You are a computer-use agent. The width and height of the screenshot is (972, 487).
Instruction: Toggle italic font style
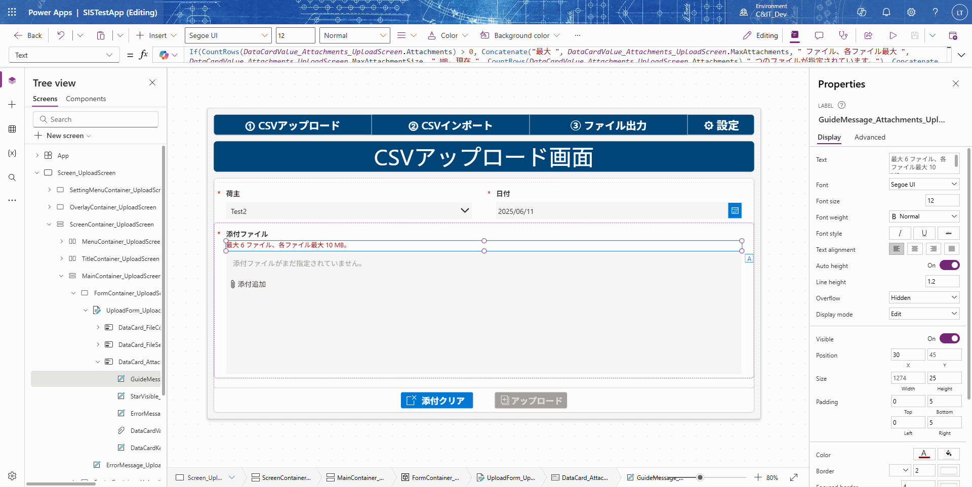pyautogui.click(x=900, y=233)
